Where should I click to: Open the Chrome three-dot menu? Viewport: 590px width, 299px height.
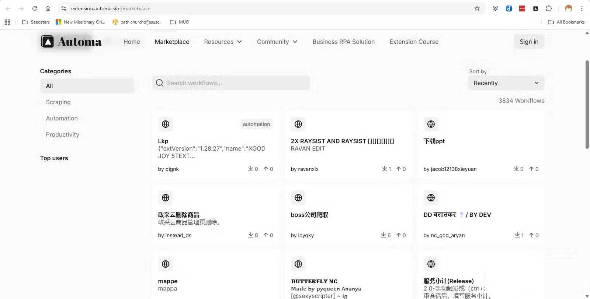[582, 8]
